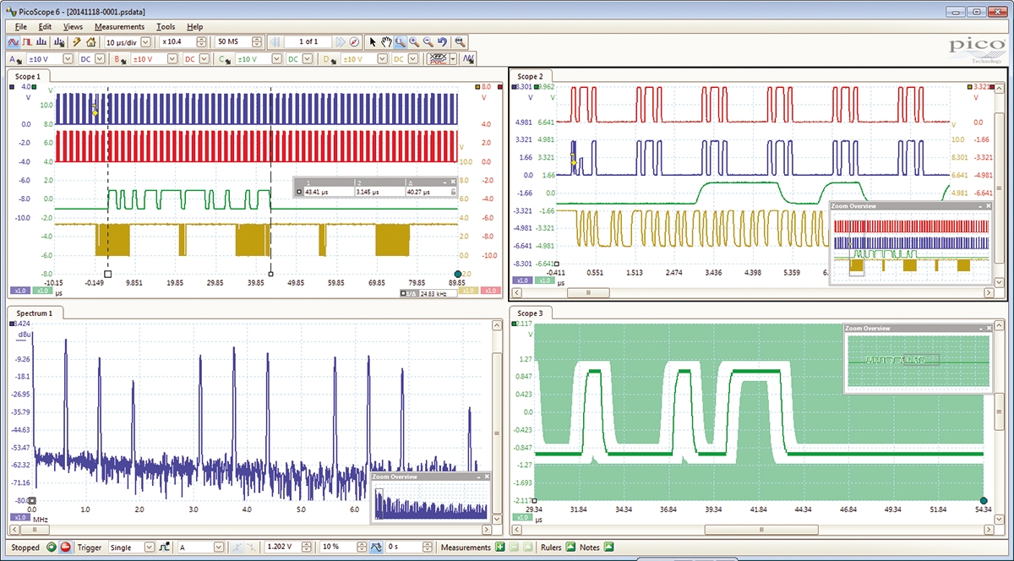Select the normal arrow pointer tool
Screen dimensions: 1014x561
pyautogui.click(x=372, y=41)
